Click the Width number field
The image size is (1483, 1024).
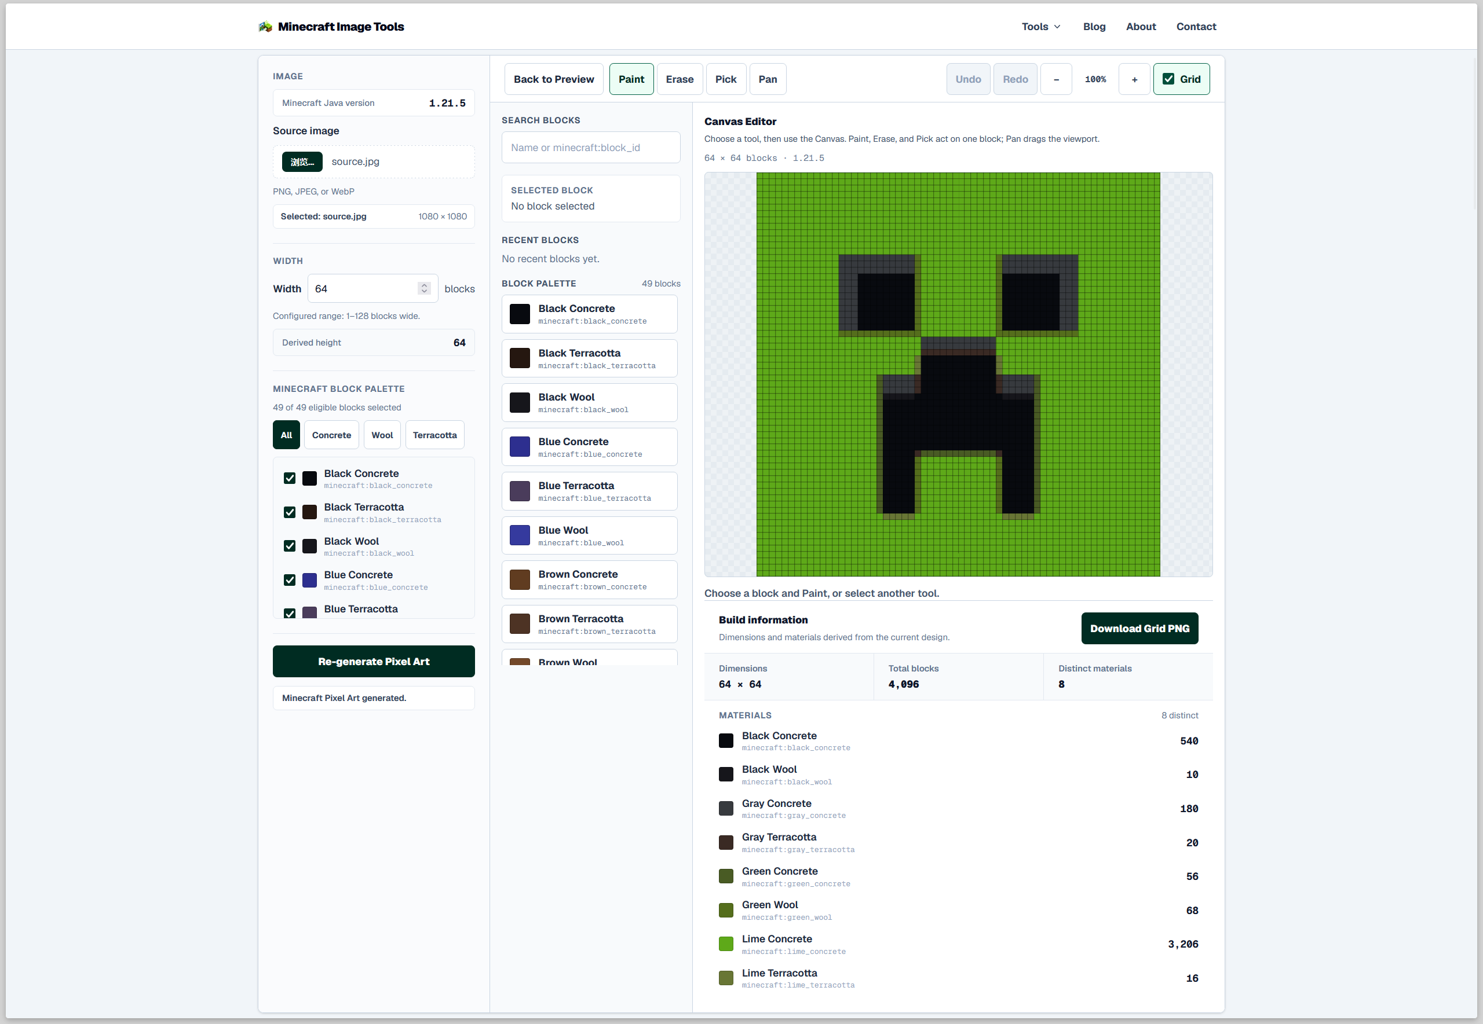pos(372,289)
